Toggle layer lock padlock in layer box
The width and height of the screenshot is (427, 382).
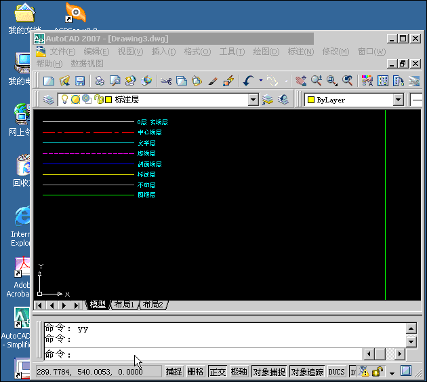click(x=99, y=100)
